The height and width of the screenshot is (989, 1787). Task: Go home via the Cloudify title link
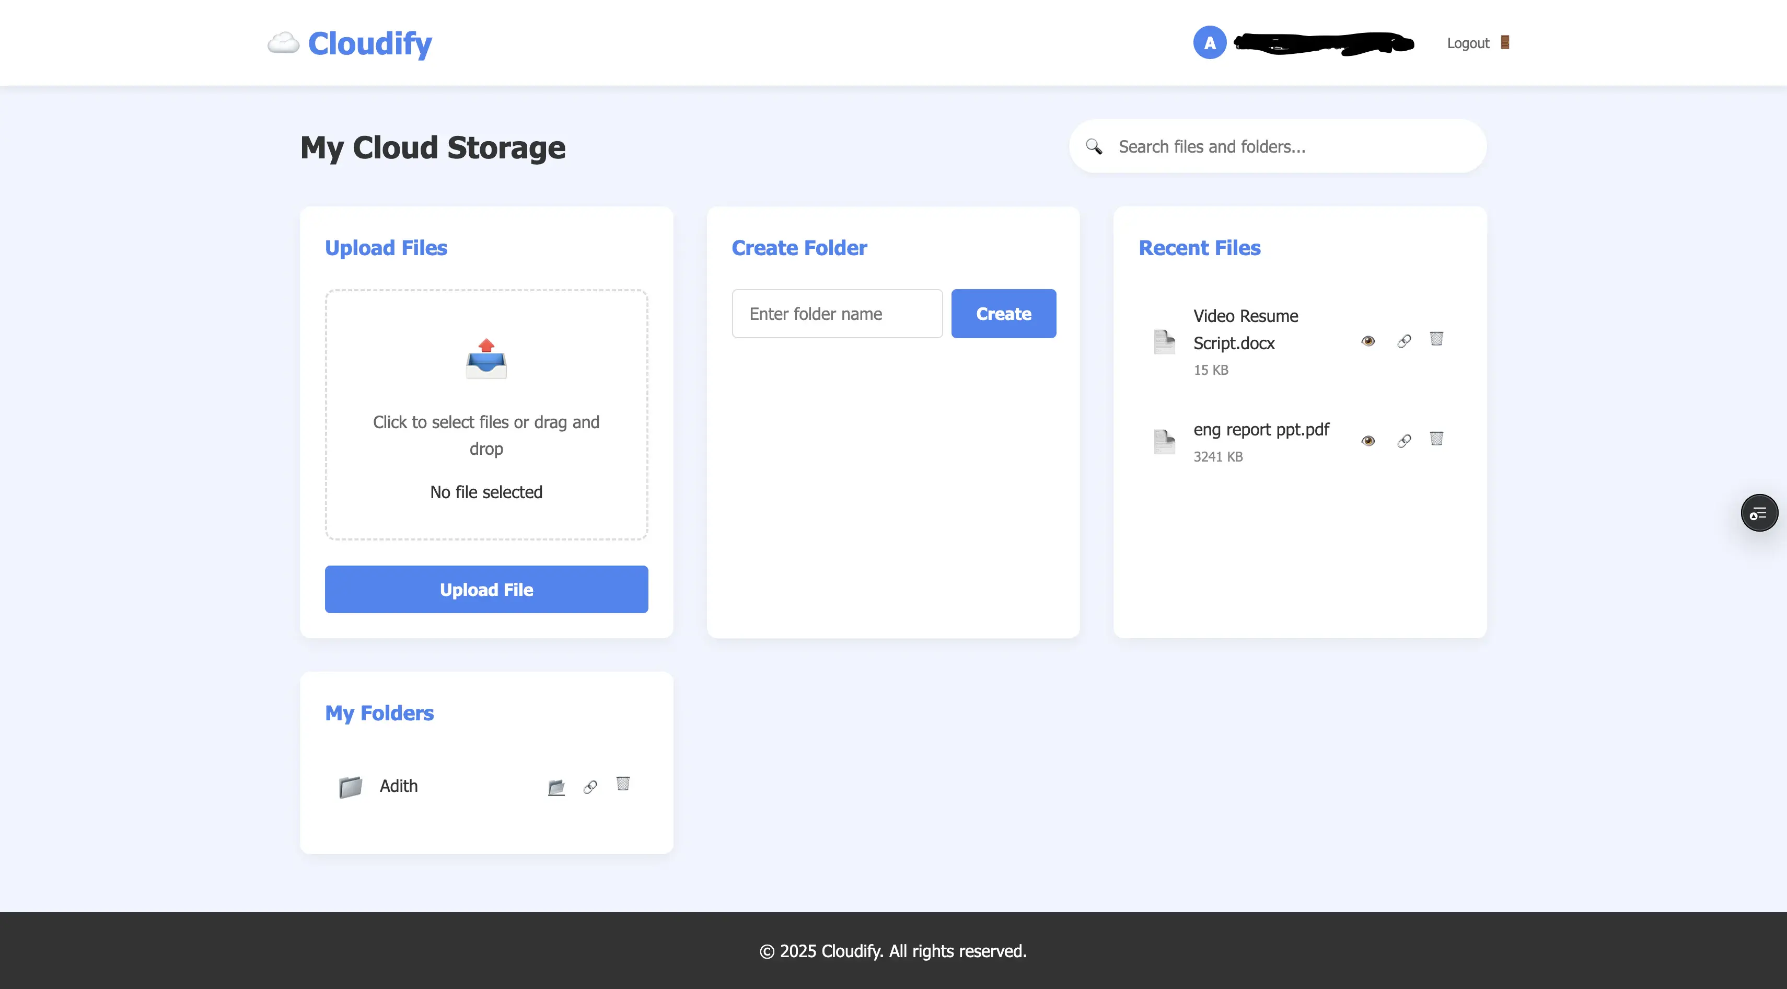point(370,43)
